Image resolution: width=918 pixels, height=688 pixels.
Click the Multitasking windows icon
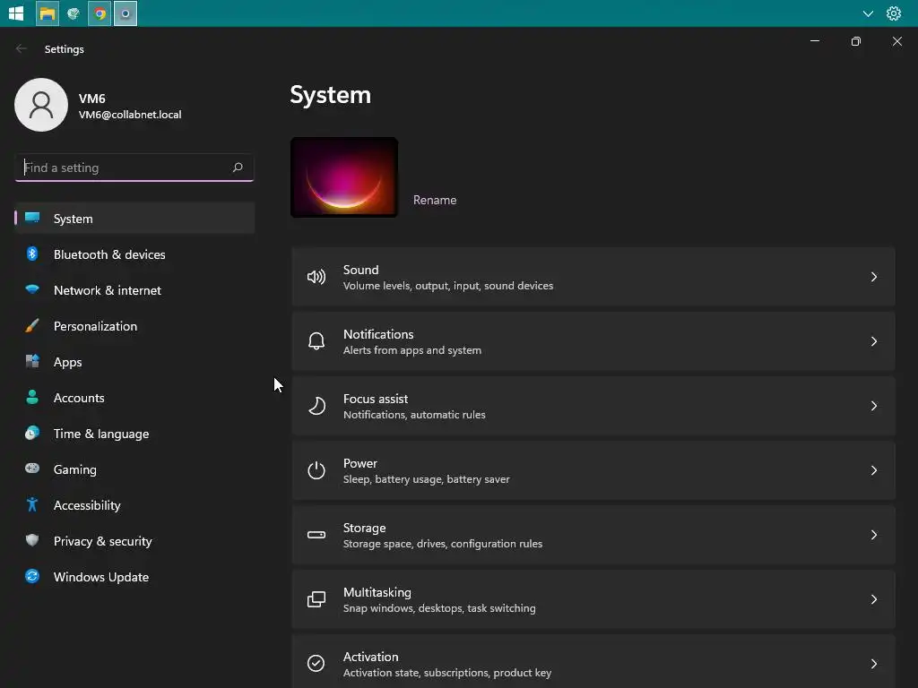click(x=316, y=599)
